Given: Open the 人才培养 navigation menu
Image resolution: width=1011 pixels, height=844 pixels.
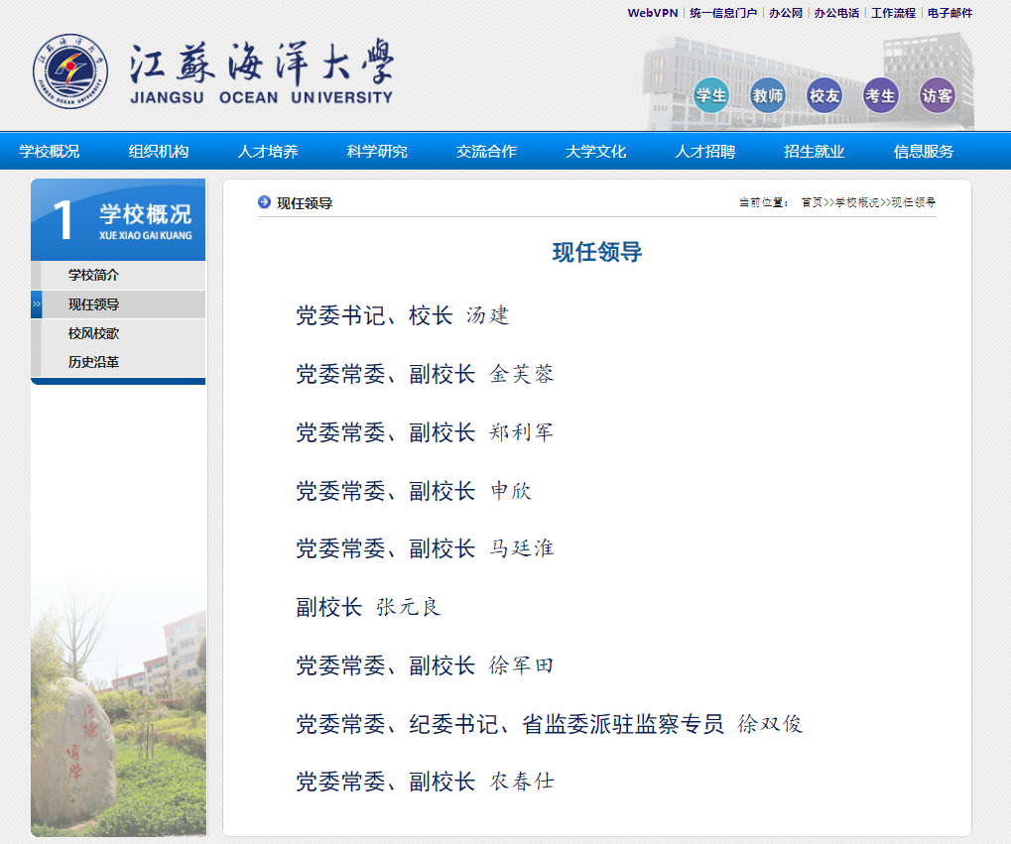Looking at the screenshot, I should 268,152.
